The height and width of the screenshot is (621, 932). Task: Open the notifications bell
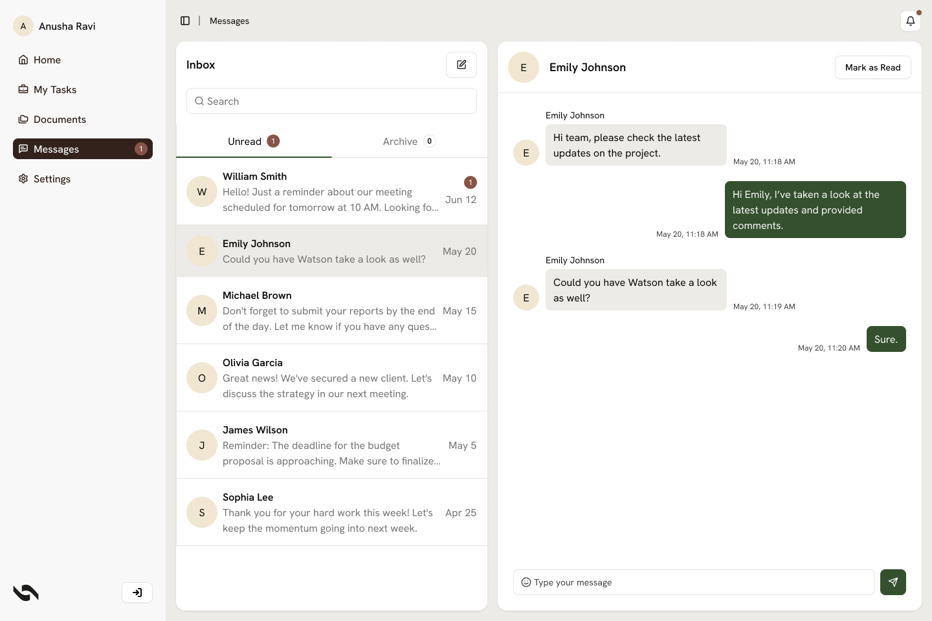pos(911,21)
